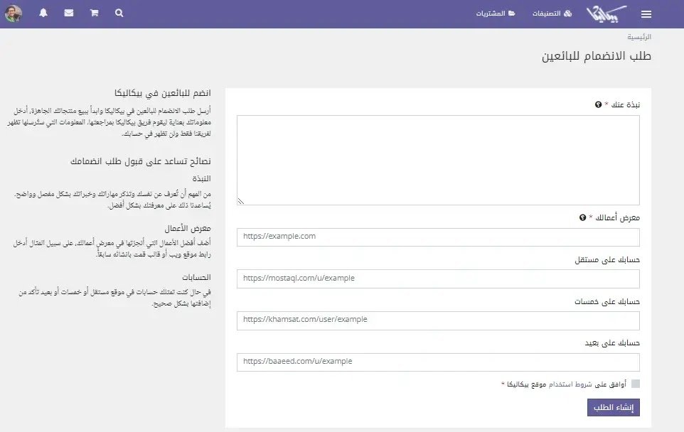
Task: Open the notifications bell icon
Action: [x=43, y=13]
